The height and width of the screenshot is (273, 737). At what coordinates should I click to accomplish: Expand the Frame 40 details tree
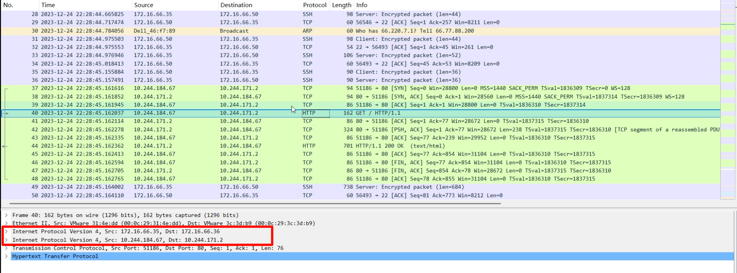point(6,215)
